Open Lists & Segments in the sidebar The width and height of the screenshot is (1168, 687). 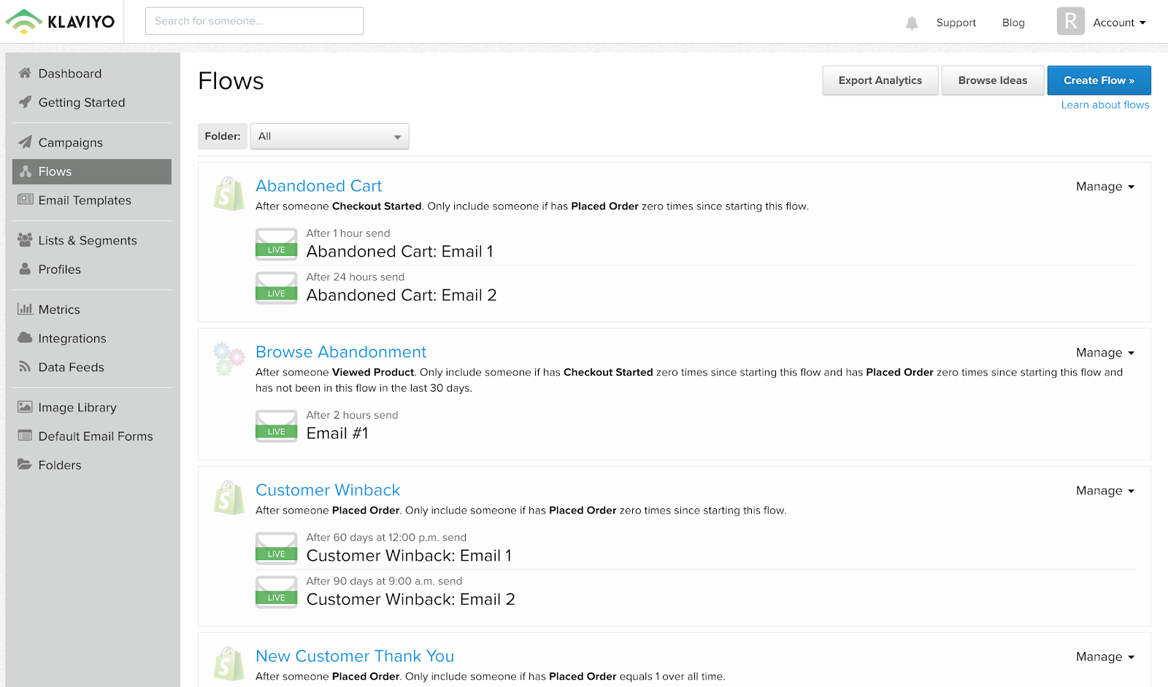click(87, 241)
